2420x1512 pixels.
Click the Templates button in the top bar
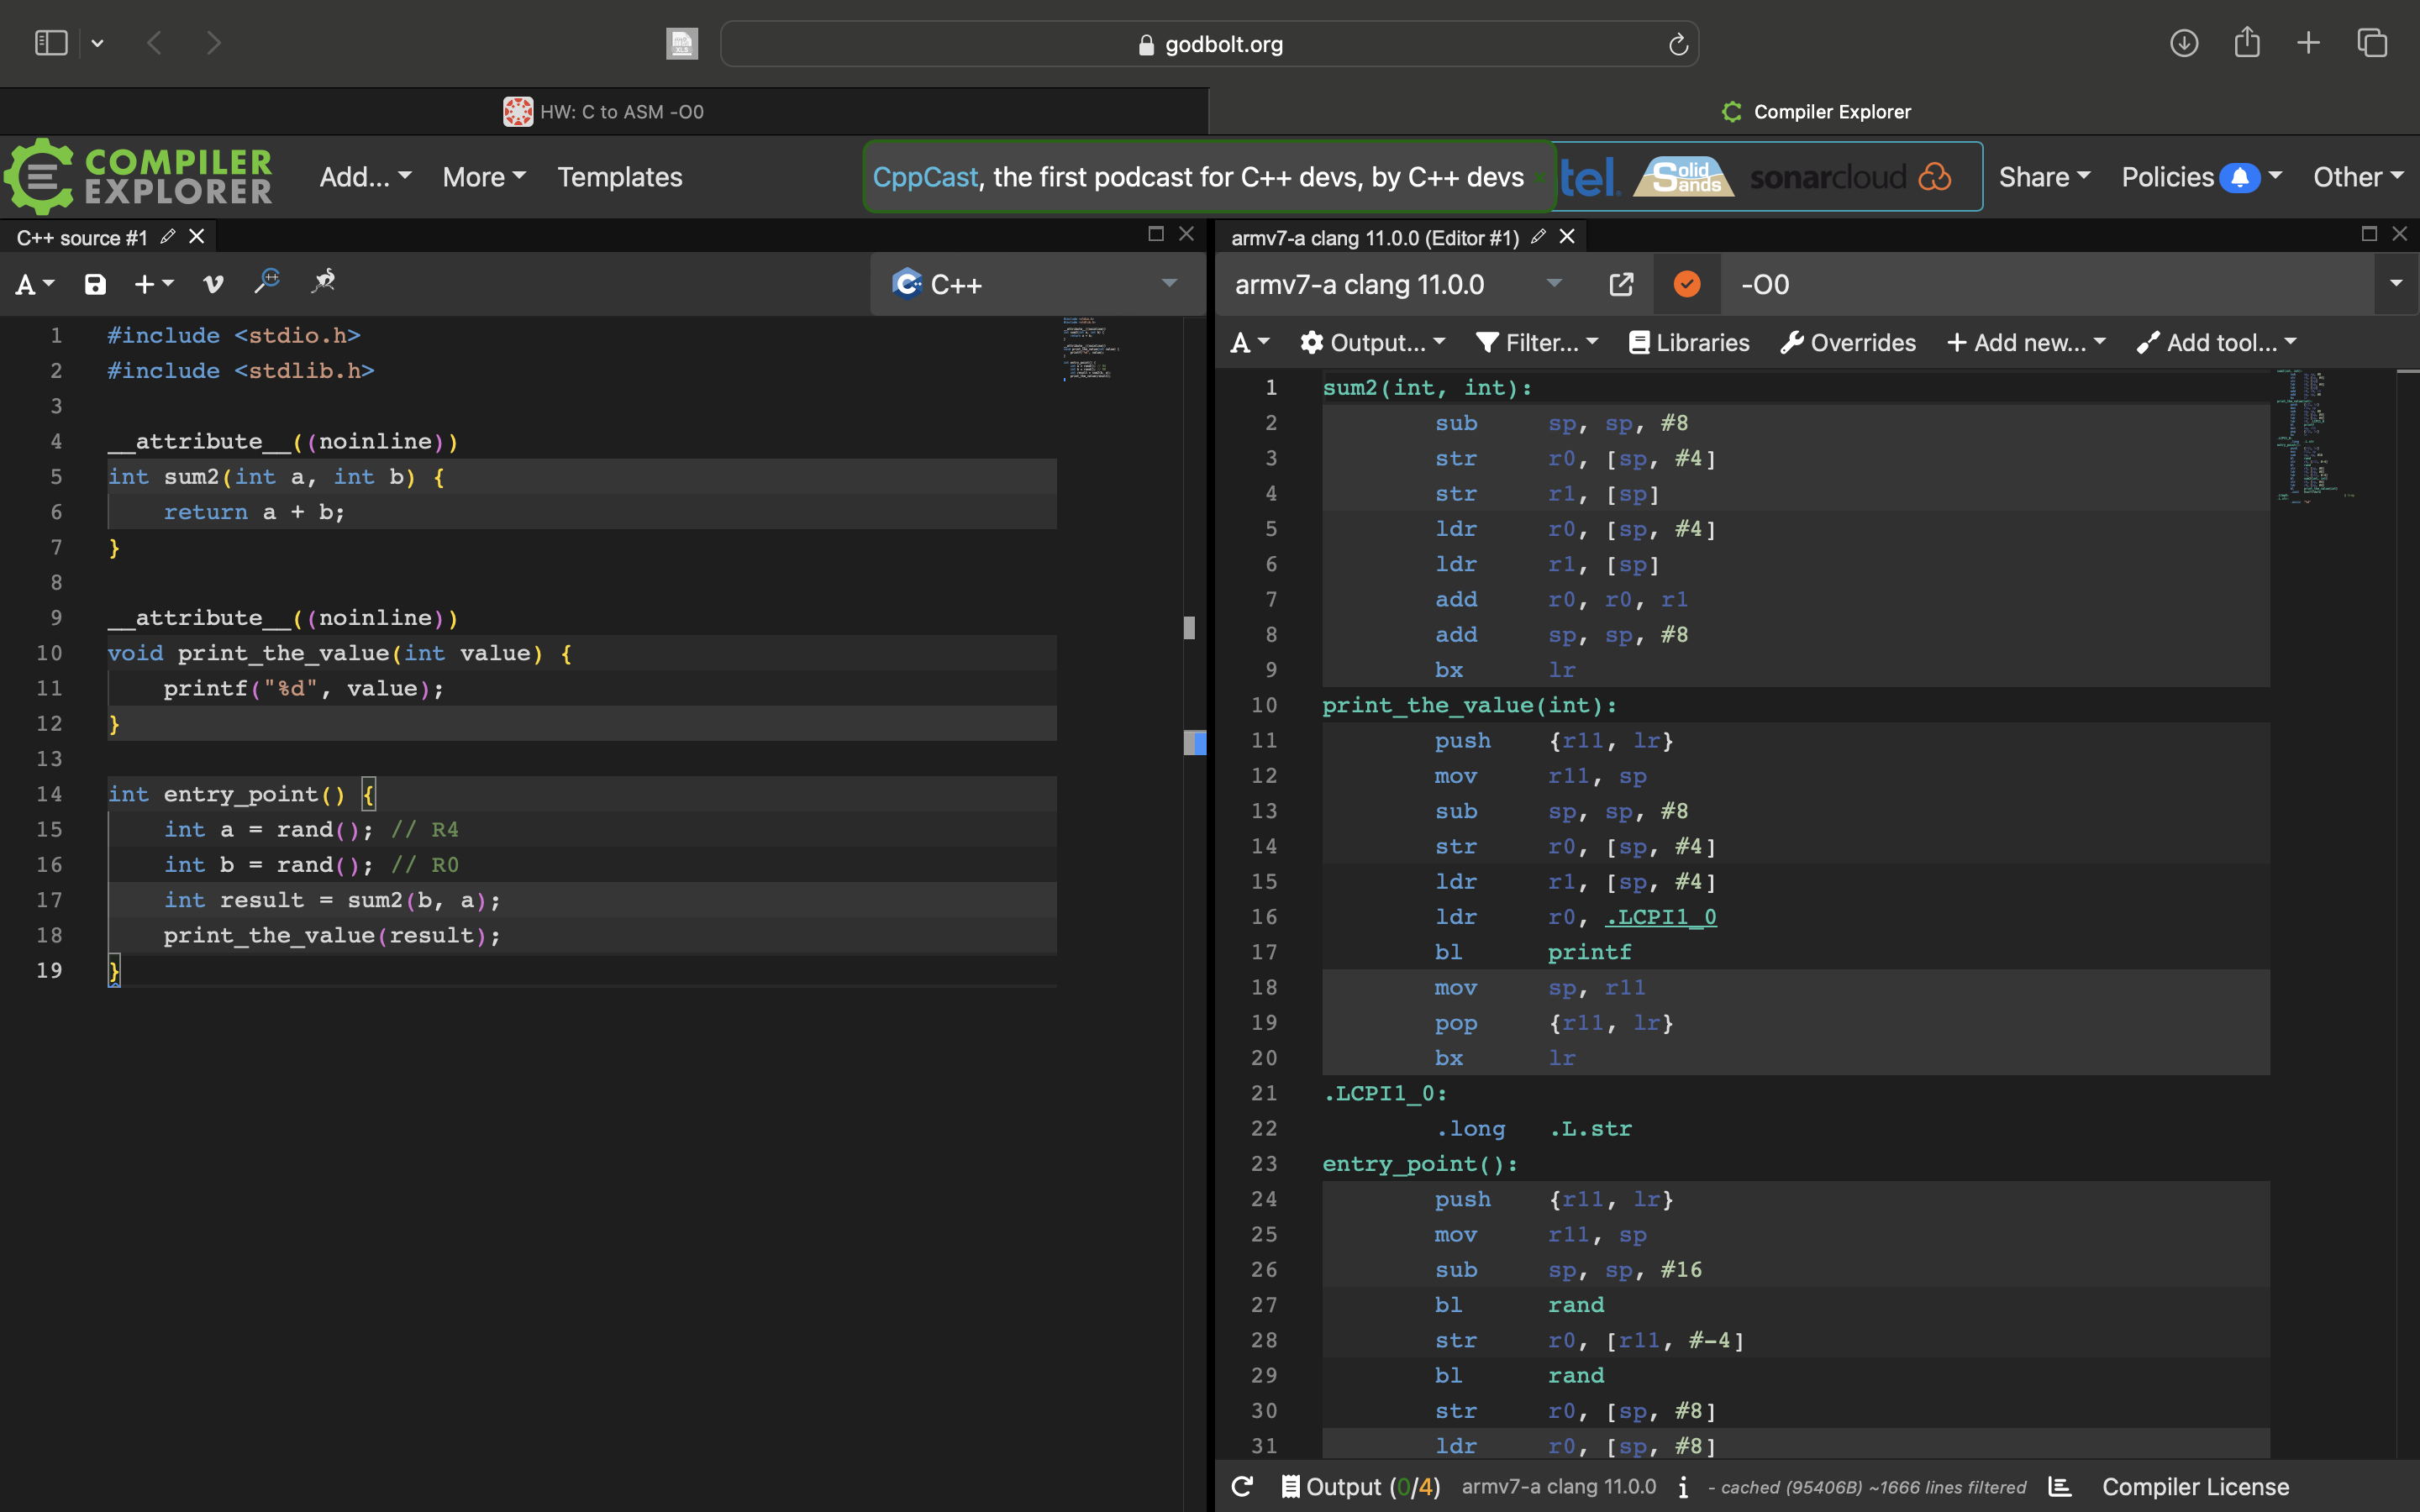coord(620,177)
